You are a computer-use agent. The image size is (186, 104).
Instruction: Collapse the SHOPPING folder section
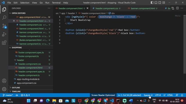point(17,47)
